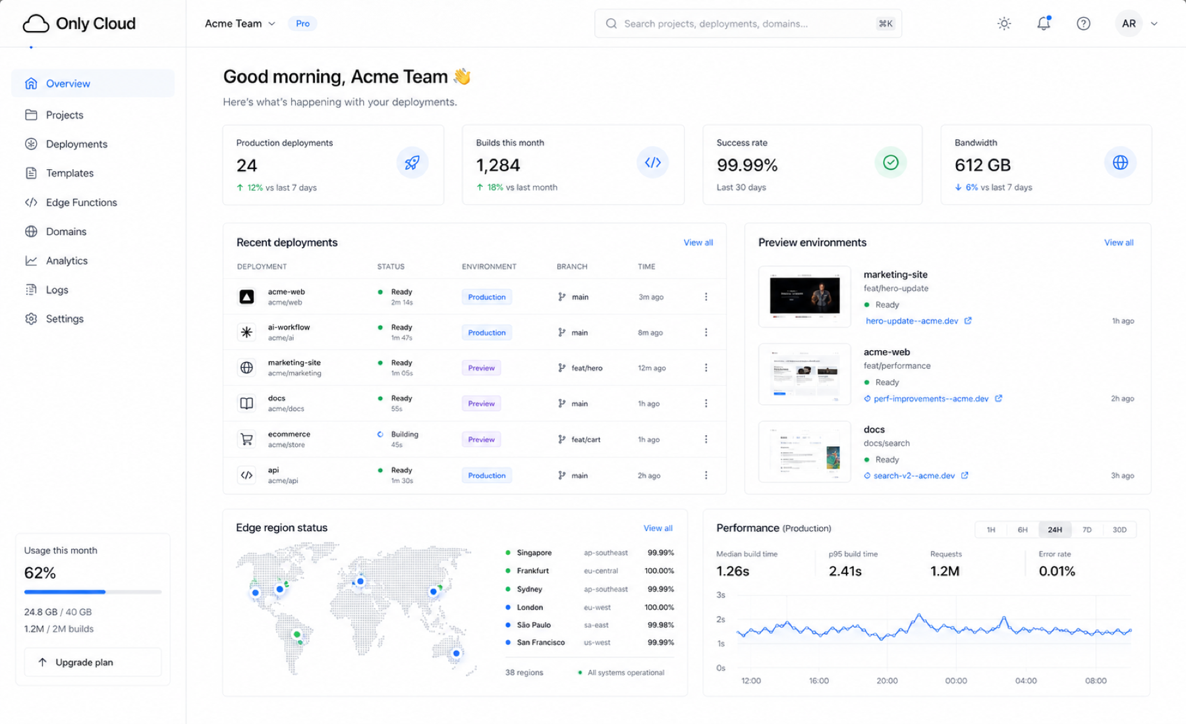Click external link icon beside hero-update--acme.dev

(968, 321)
